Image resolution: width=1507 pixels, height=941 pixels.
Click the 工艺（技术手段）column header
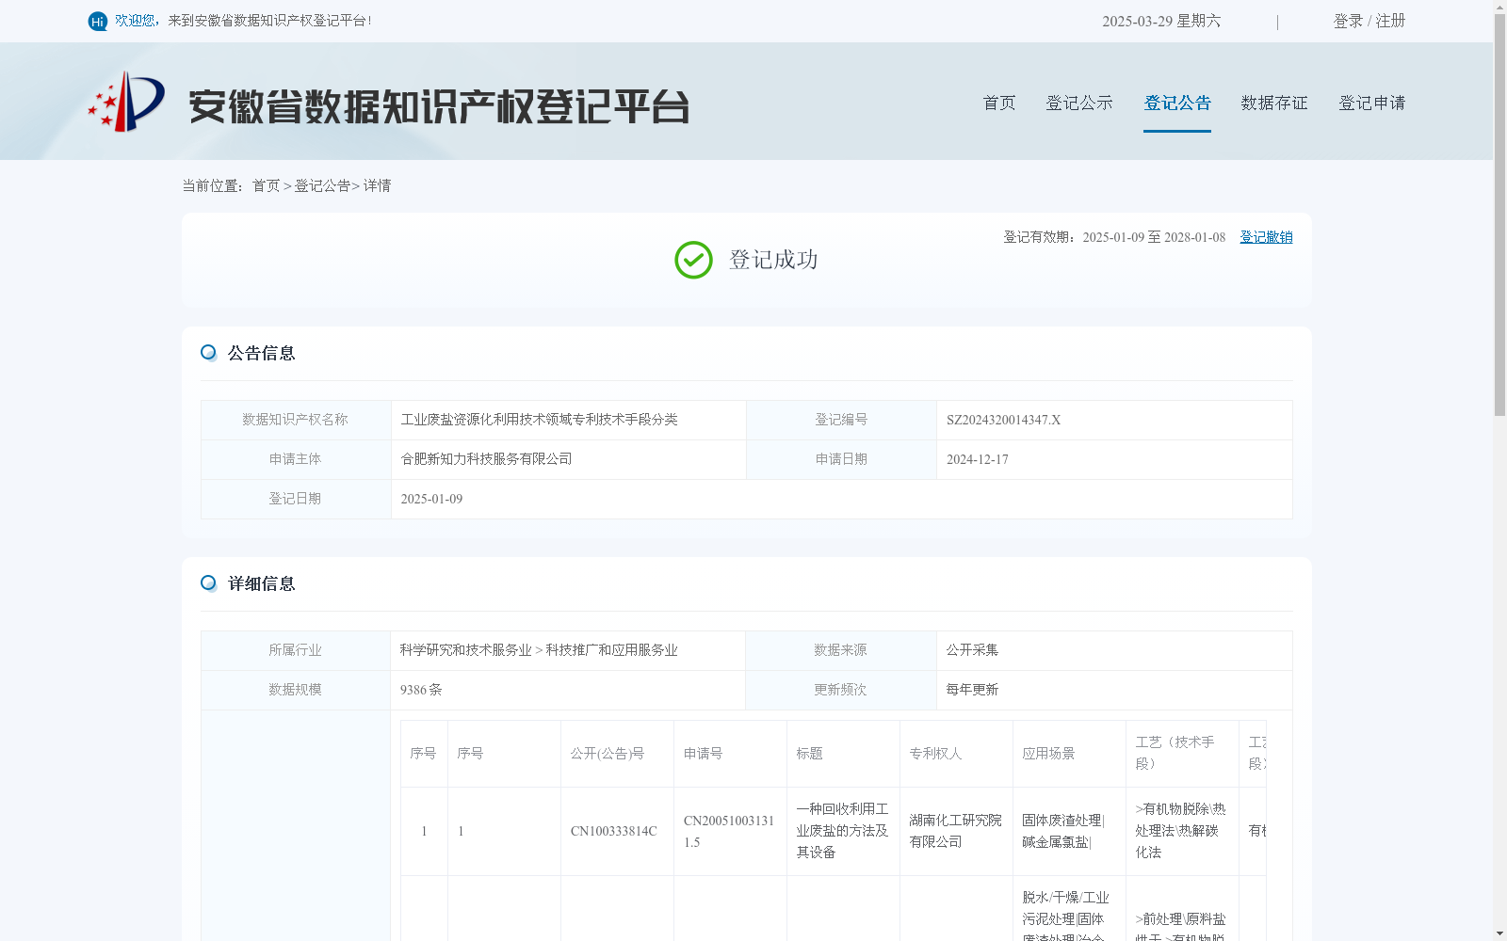click(1182, 754)
